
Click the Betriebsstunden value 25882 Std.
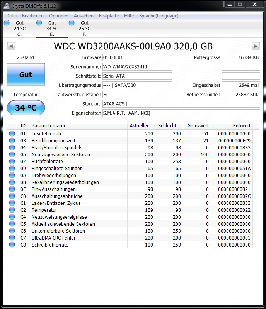coord(241,95)
